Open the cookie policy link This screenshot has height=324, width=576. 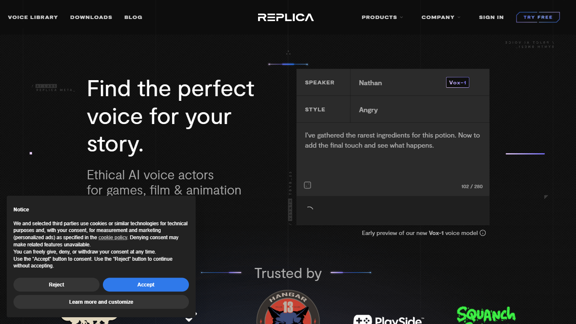pyautogui.click(x=113, y=238)
